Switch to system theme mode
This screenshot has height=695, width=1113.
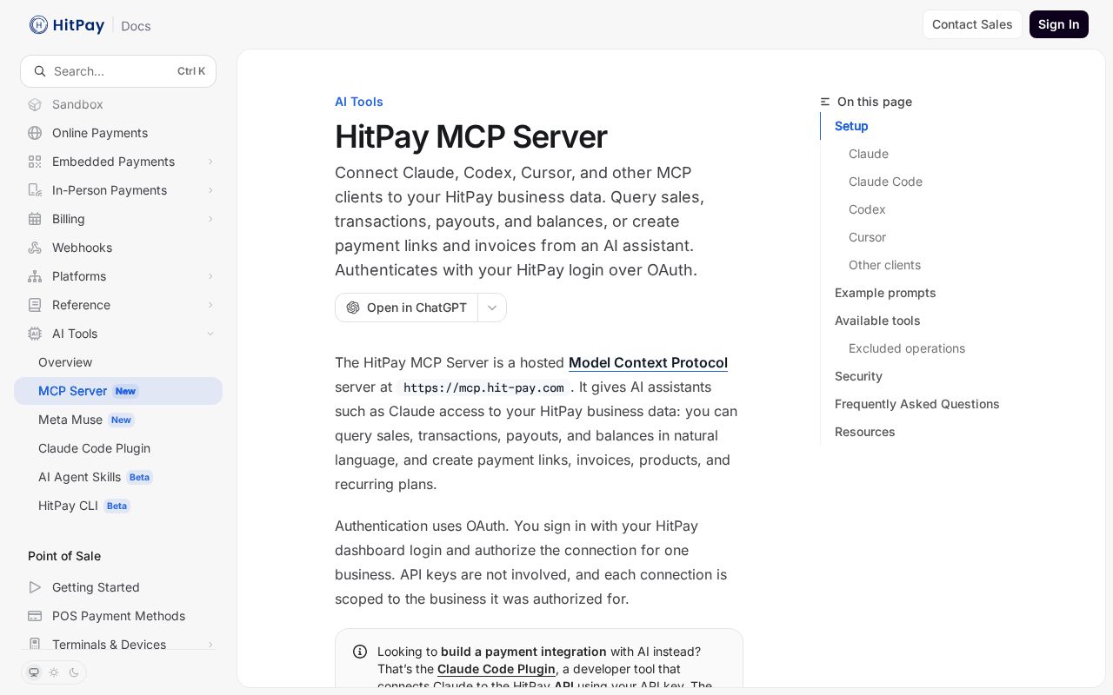coord(34,672)
